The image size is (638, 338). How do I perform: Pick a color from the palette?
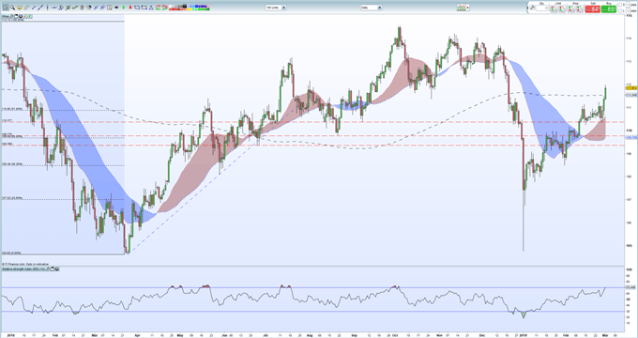190,8
